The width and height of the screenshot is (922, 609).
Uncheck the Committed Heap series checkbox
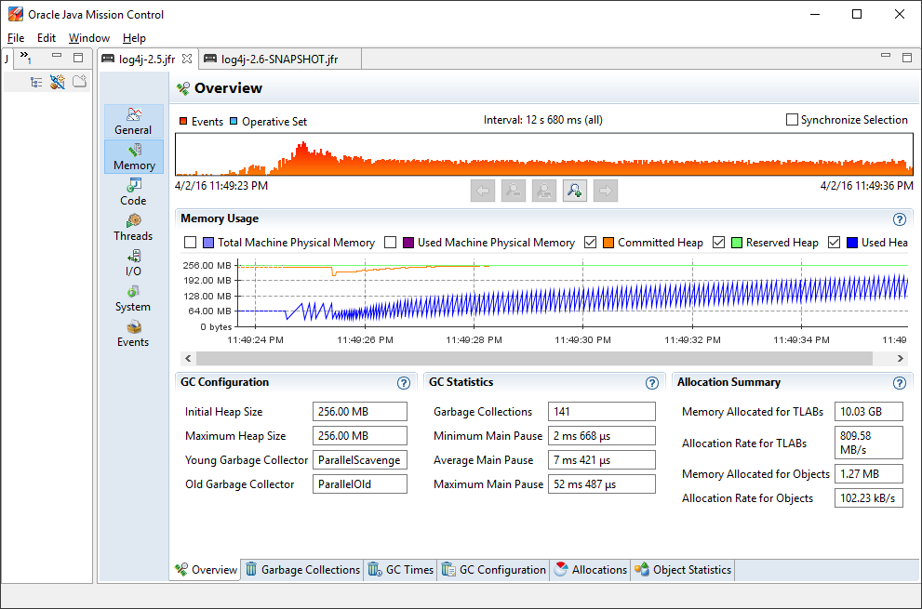(590, 243)
